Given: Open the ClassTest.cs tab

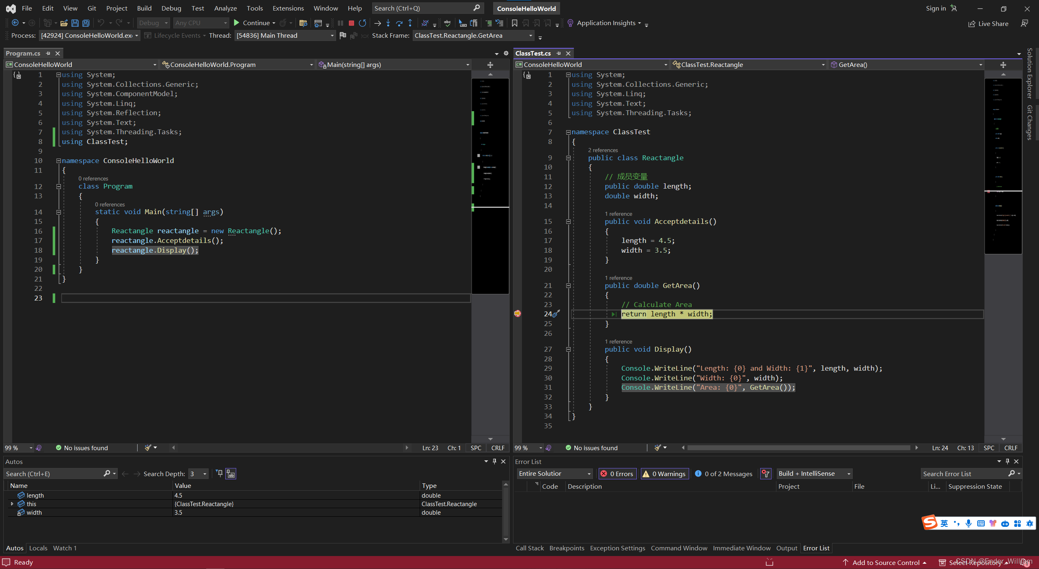Looking at the screenshot, I should click(534, 53).
